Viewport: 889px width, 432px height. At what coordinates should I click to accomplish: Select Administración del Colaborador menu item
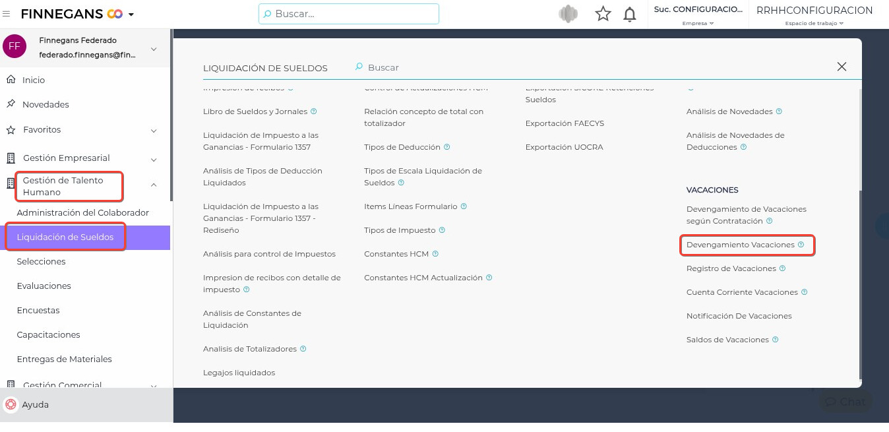(83, 213)
